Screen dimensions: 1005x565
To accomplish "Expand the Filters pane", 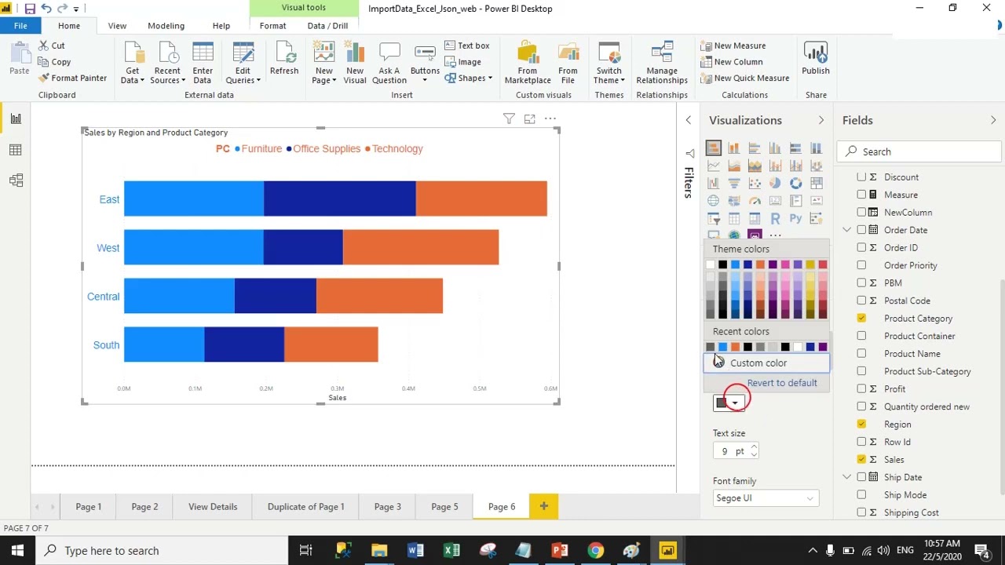I will tap(689, 120).
